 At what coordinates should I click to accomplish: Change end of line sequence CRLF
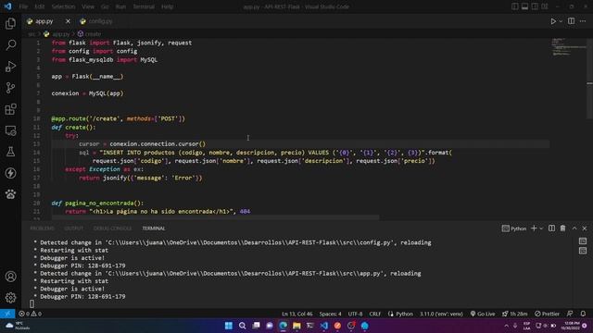(374, 314)
